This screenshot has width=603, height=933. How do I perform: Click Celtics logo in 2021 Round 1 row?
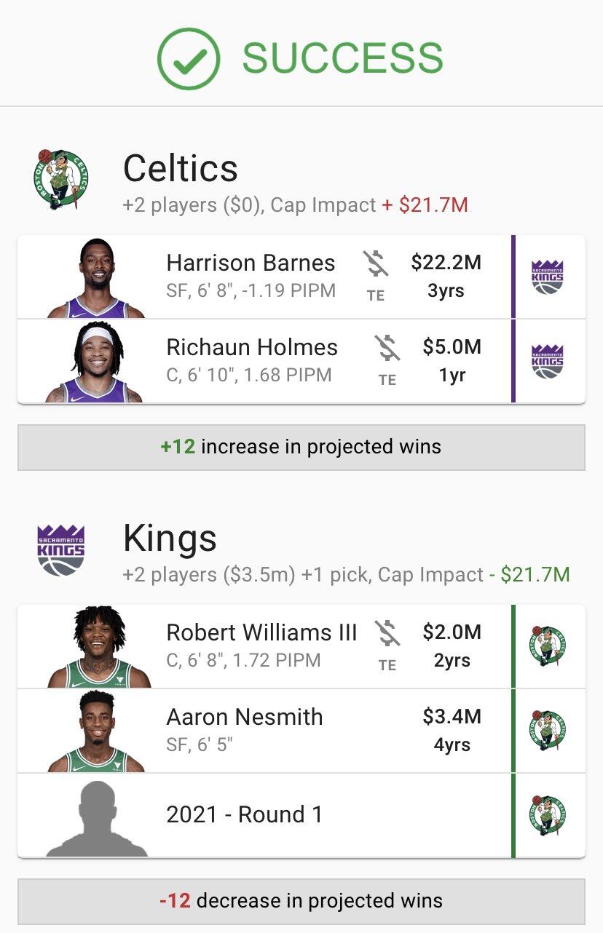click(548, 815)
